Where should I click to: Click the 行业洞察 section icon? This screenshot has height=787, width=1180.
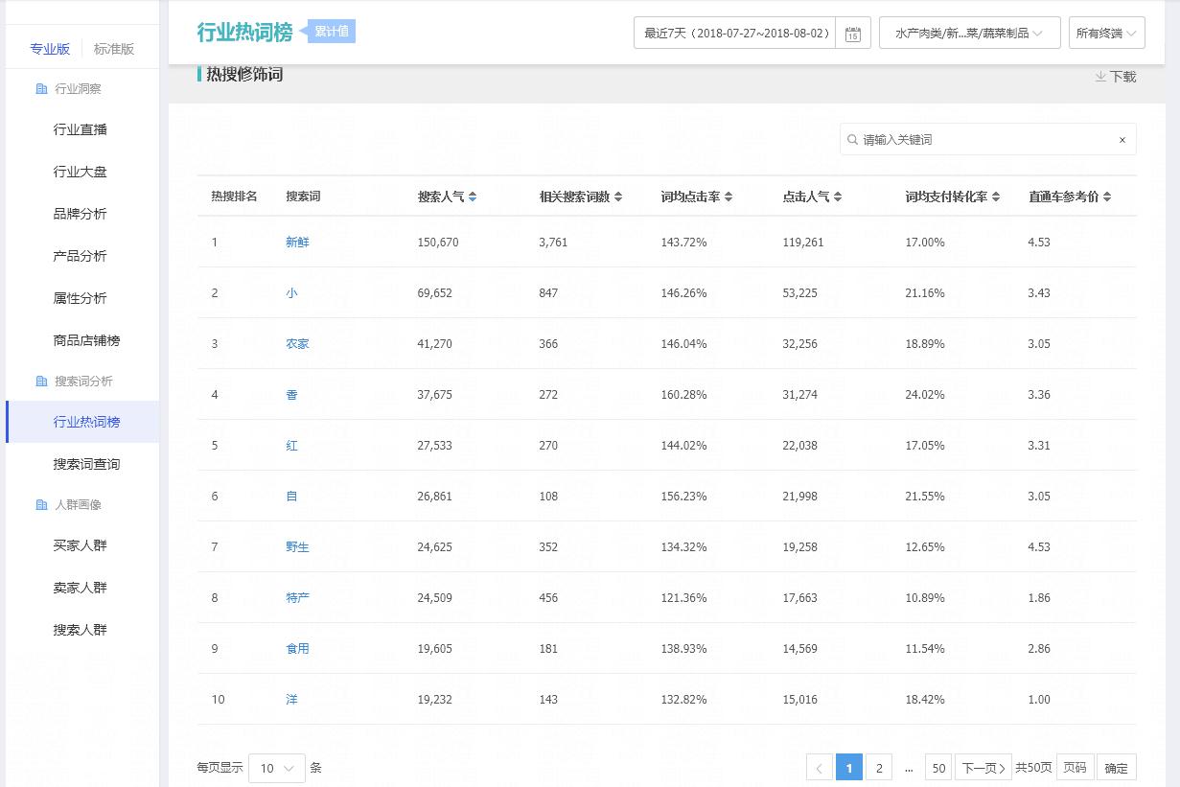[41, 88]
